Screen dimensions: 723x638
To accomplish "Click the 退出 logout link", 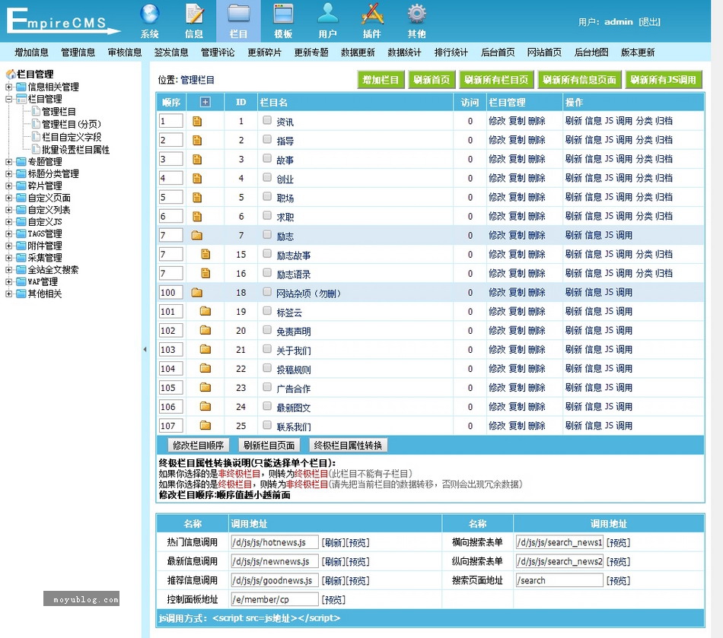I will point(650,21).
